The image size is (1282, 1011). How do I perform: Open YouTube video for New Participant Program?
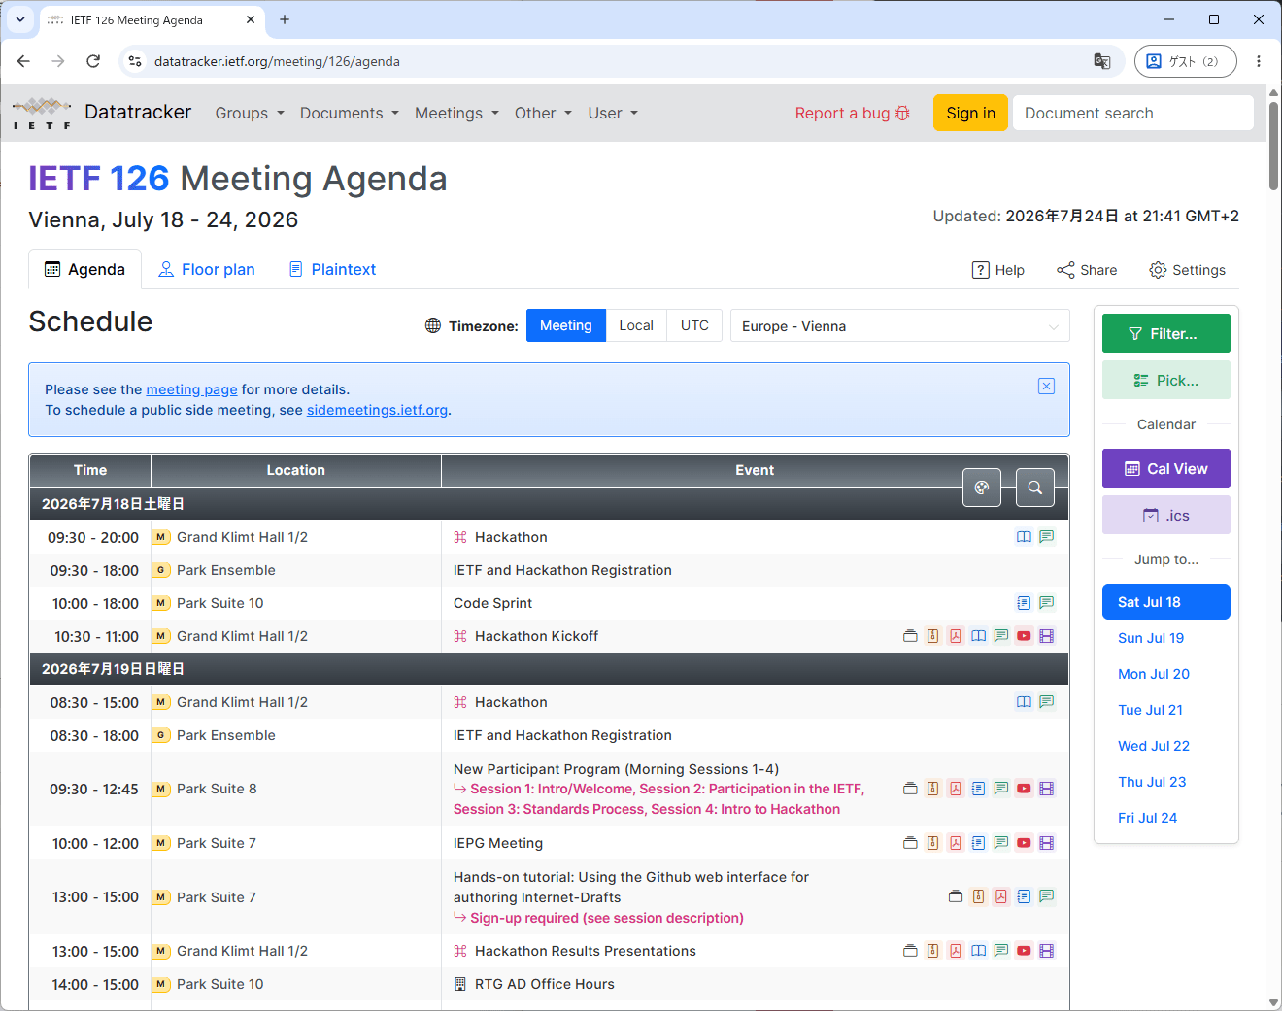point(1024,789)
